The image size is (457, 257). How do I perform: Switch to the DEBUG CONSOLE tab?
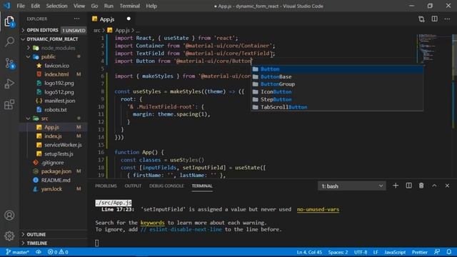[166, 186]
